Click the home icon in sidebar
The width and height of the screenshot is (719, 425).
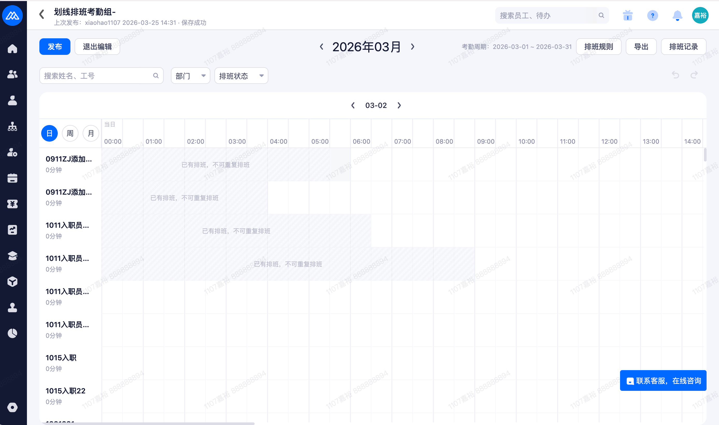[12, 49]
